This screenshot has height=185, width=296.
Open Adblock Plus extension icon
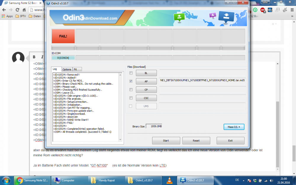pyautogui.click(x=263, y=9)
